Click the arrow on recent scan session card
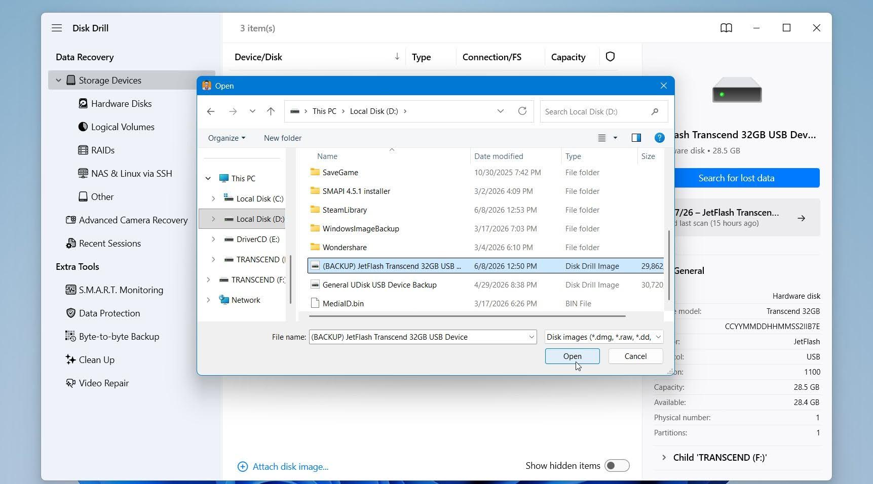Screen dimensions: 873x484 tap(801, 218)
